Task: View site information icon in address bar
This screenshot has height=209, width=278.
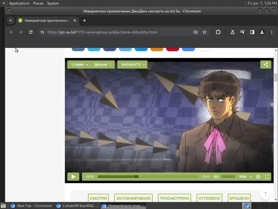Action: click(x=42, y=32)
